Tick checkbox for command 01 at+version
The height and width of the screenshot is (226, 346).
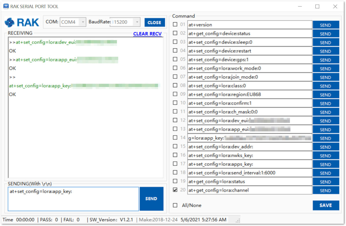(x=175, y=24)
